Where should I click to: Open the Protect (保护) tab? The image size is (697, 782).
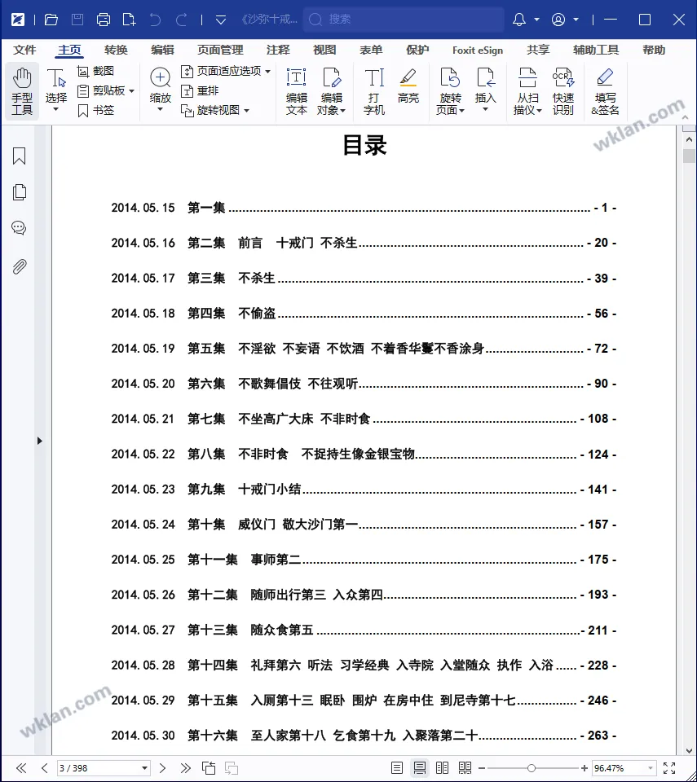click(x=417, y=50)
